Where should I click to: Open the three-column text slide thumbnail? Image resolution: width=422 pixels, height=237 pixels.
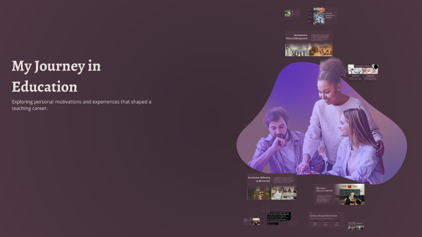(326, 220)
